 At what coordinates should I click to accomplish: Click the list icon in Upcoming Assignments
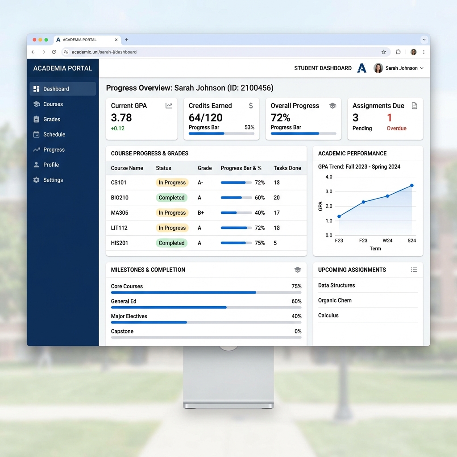414,270
